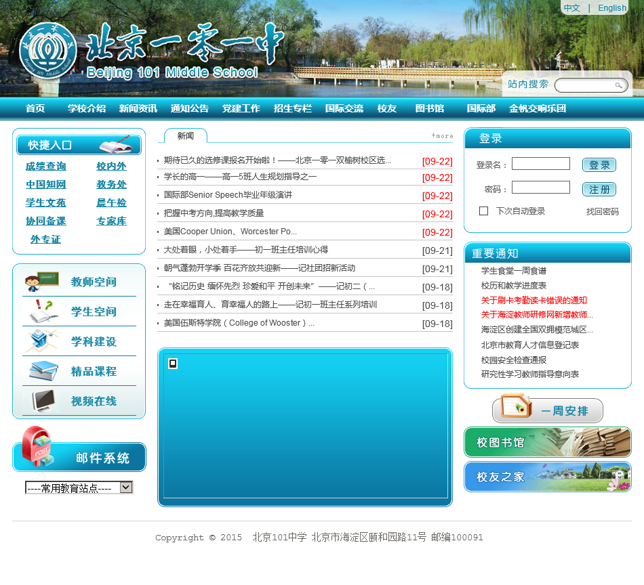Open 教务处 quick link
The width and height of the screenshot is (644, 585).
pos(111,185)
